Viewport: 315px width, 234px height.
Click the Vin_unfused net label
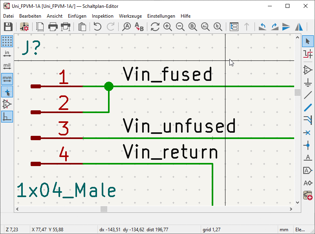click(179, 126)
